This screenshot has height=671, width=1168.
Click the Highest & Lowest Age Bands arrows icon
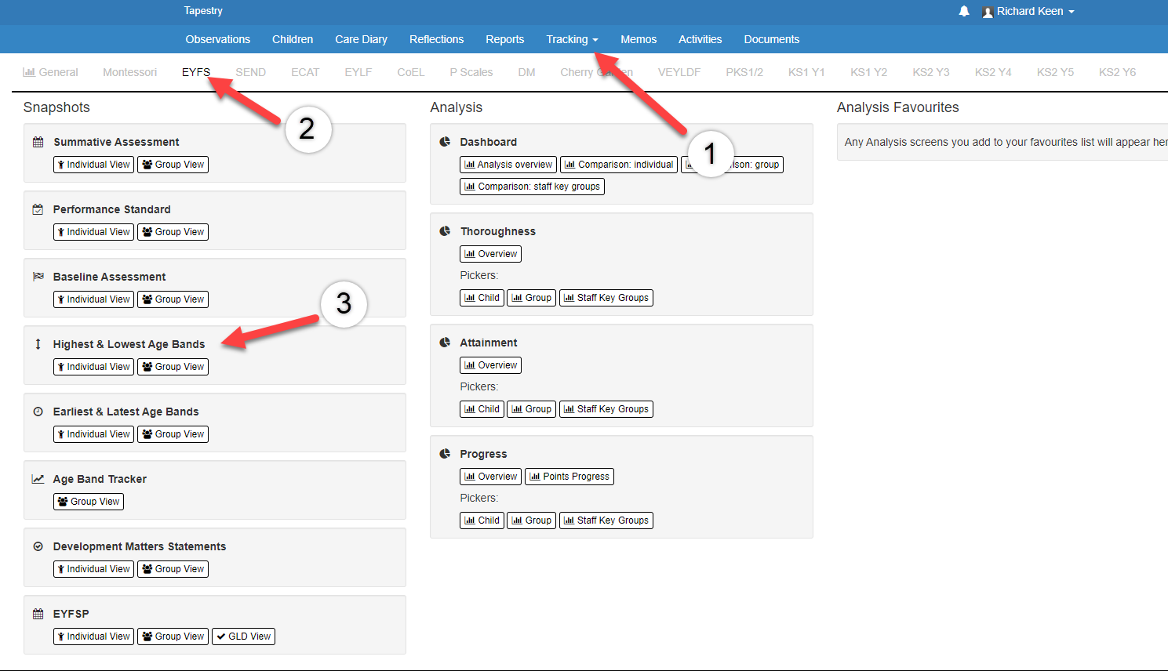point(38,344)
